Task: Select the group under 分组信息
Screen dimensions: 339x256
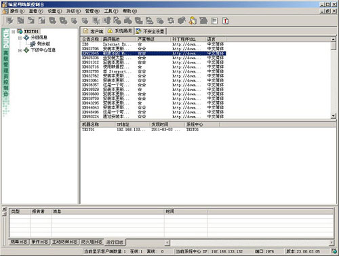Action: [43, 43]
